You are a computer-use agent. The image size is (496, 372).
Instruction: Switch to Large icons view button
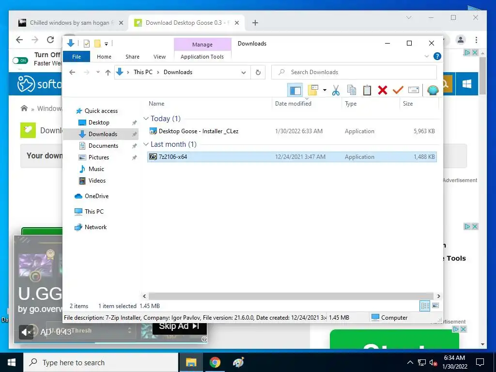click(435, 306)
